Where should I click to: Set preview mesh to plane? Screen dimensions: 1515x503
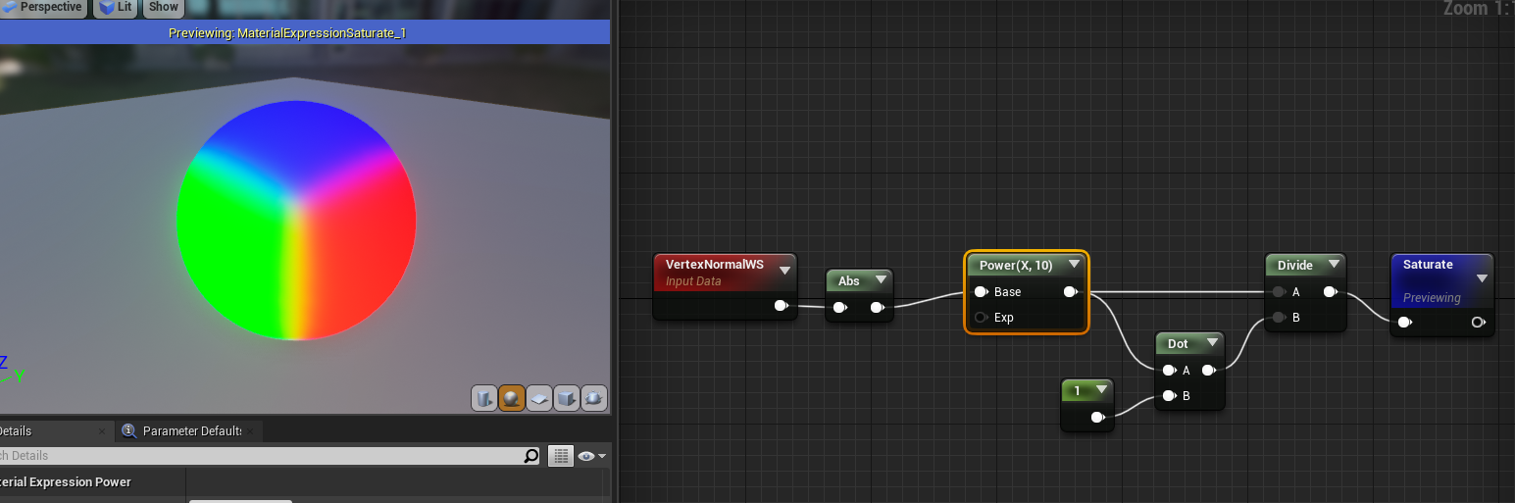pos(538,398)
